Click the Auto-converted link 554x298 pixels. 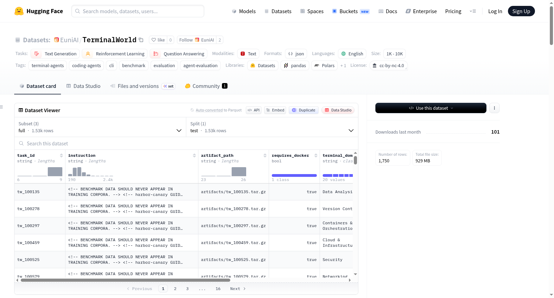pyautogui.click(x=209, y=110)
